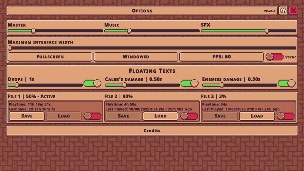
Task: Toggle Enemies damage floating text switch
Action: tap(287, 83)
